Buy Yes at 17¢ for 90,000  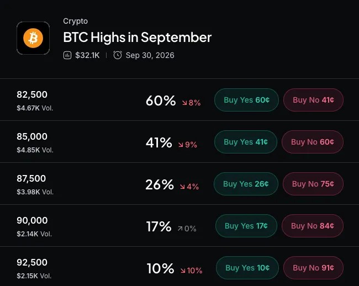[x=246, y=226]
